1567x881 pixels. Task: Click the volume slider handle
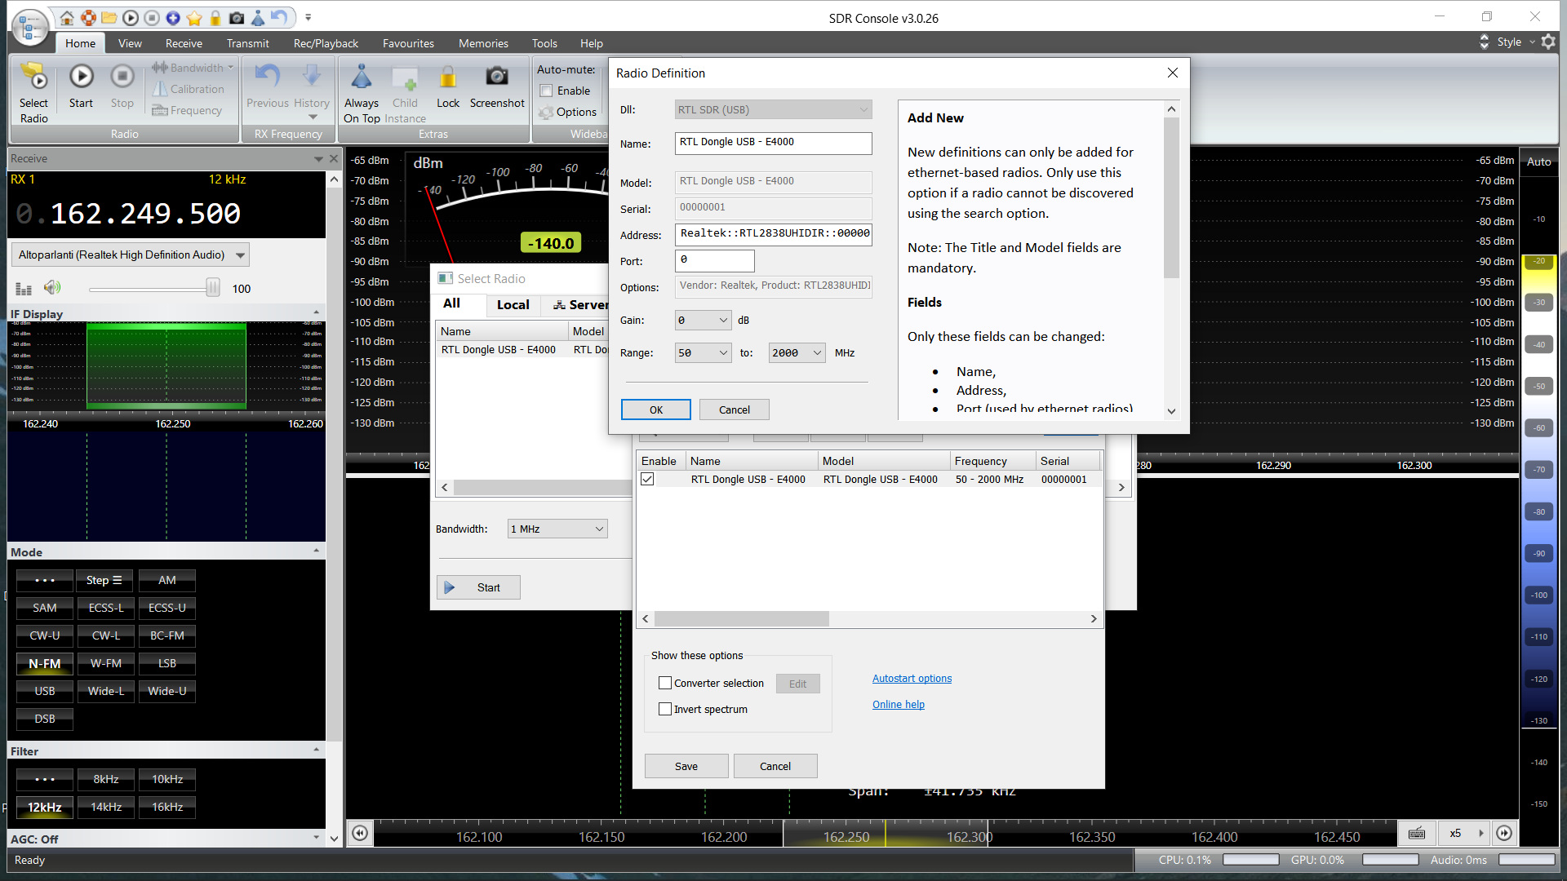click(213, 288)
